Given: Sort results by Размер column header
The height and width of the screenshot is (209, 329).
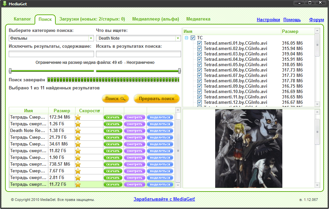Looking at the screenshot, I should (x=62, y=111).
